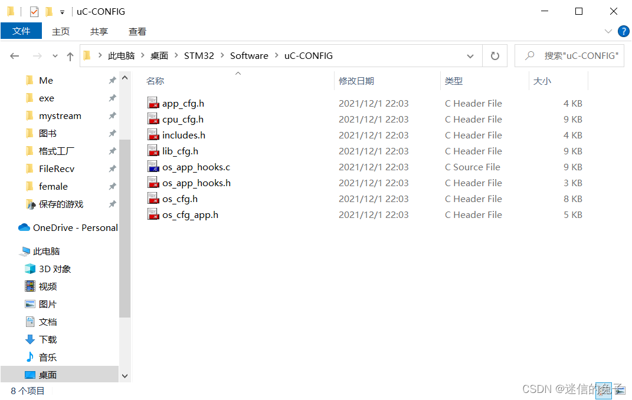Image resolution: width=632 pixels, height=400 pixels.
Task: Click the os_cfg.h file icon
Action: 153,199
